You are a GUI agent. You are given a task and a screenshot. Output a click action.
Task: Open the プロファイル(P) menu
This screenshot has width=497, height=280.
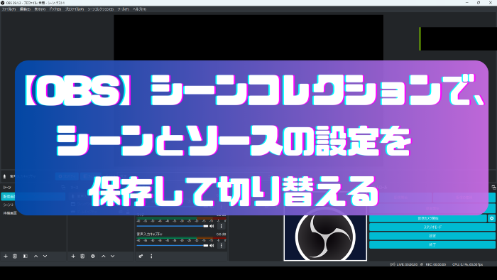coord(75,9)
